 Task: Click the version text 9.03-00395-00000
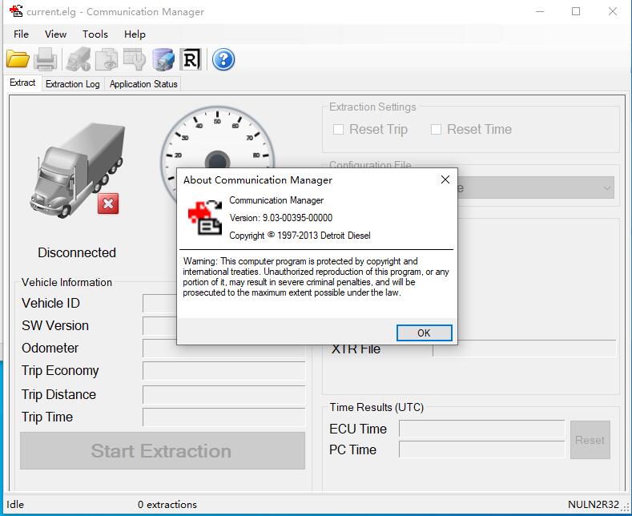point(297,218)
